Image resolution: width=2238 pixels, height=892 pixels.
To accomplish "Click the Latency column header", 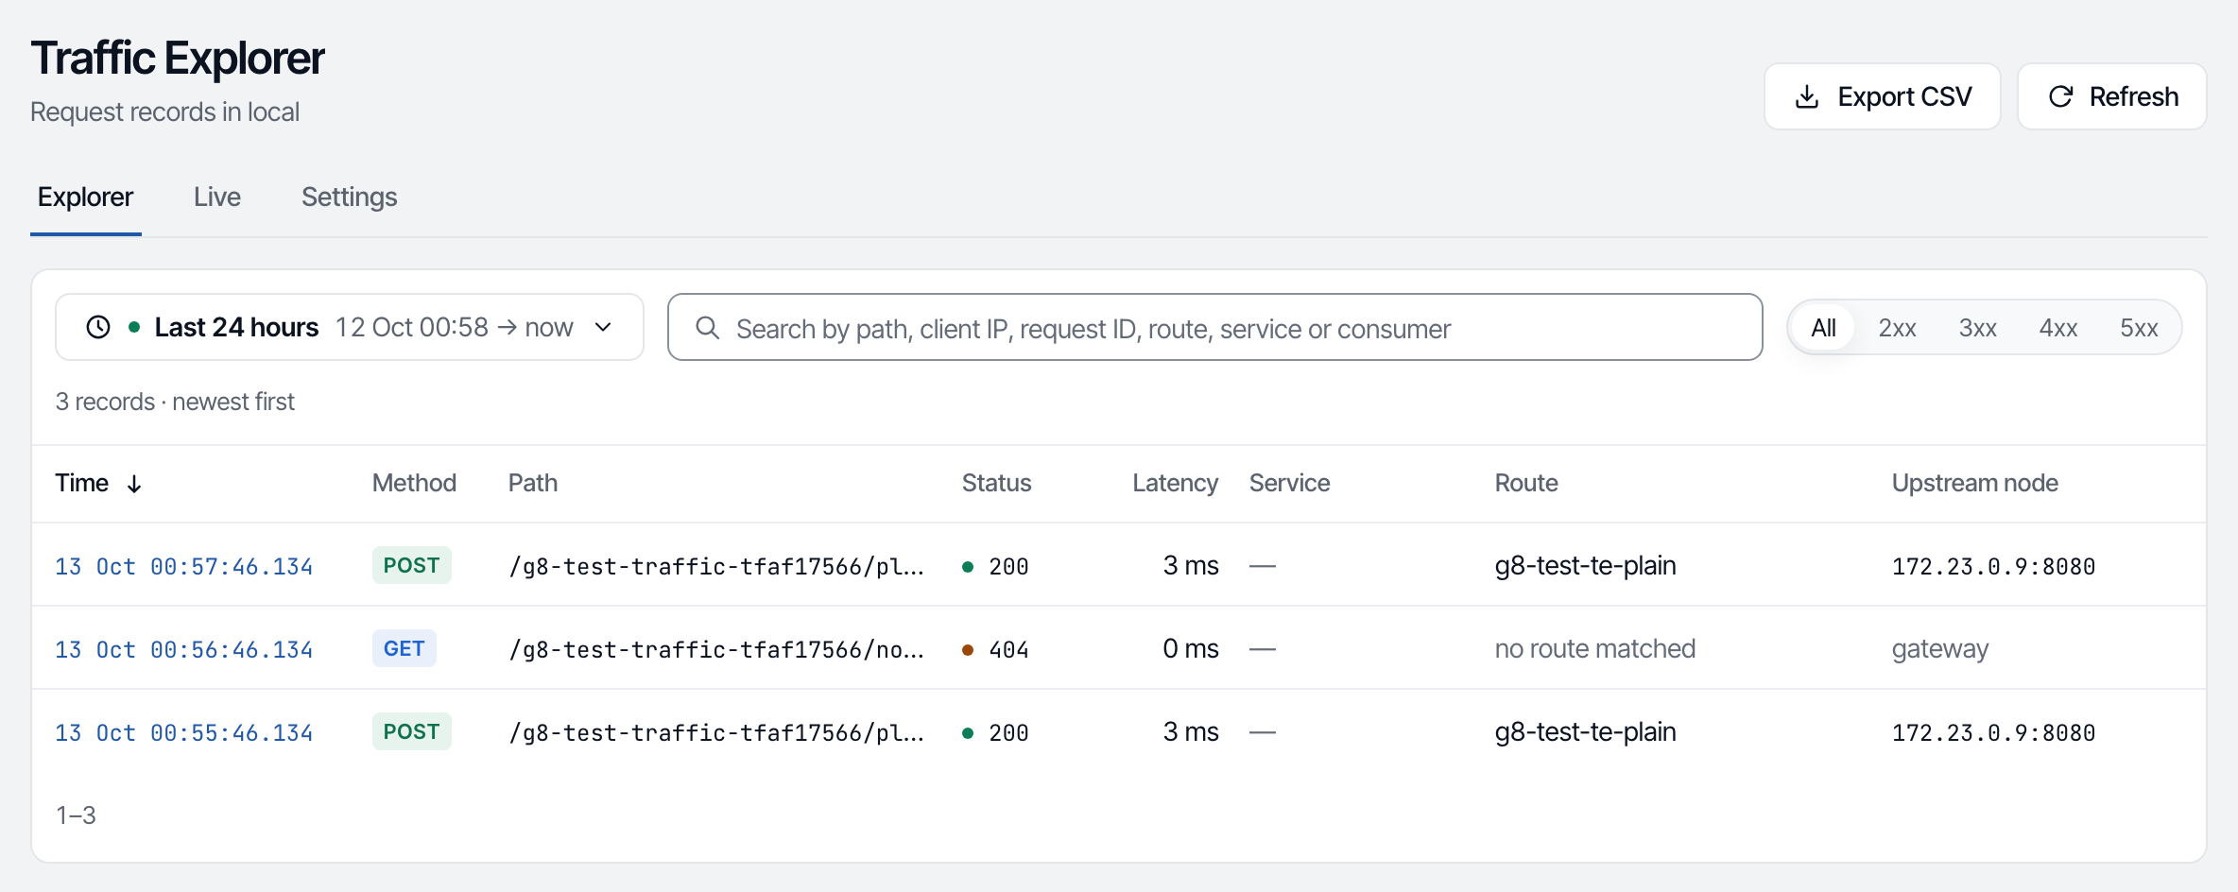I will [x=1175, y=483].
